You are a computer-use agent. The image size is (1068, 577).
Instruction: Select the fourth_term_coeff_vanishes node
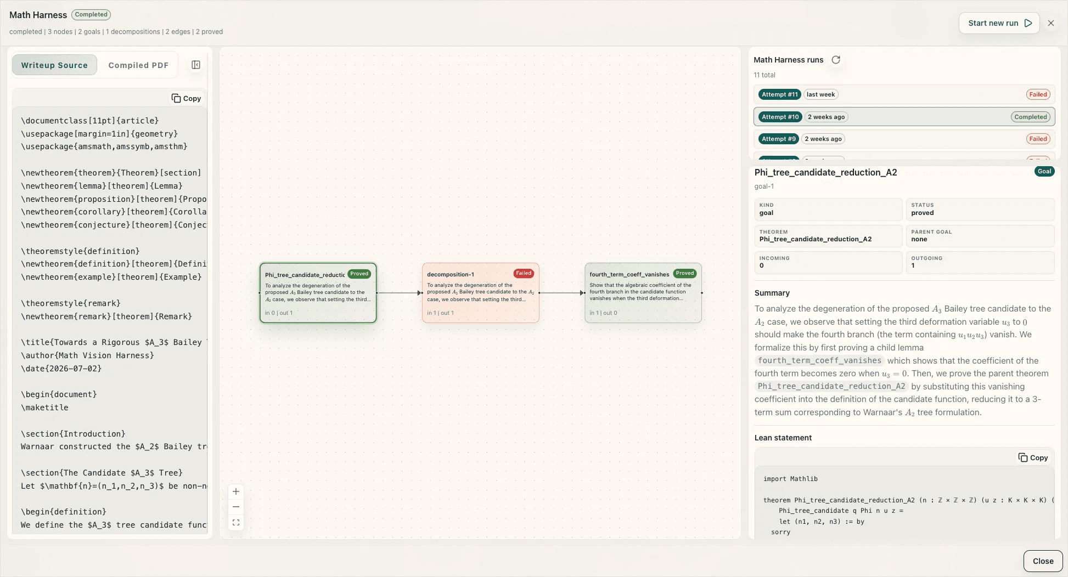click(x=643, y=293)
